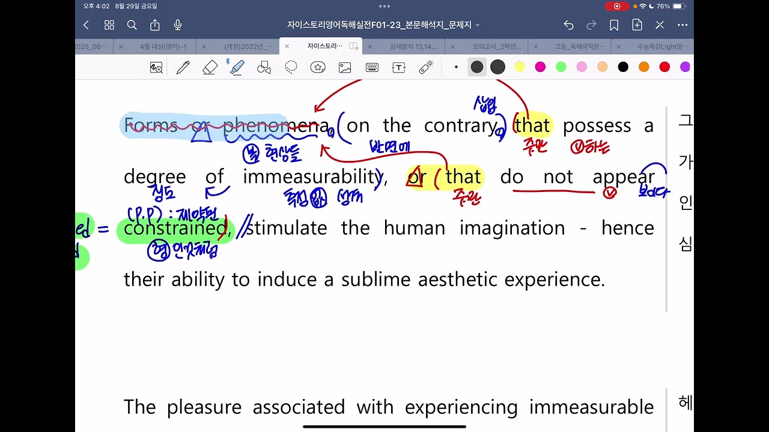
Task: Redo the last action
Action: (591, 25)
